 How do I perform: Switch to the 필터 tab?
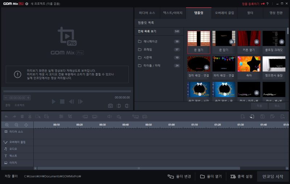(x=250, y=13)
